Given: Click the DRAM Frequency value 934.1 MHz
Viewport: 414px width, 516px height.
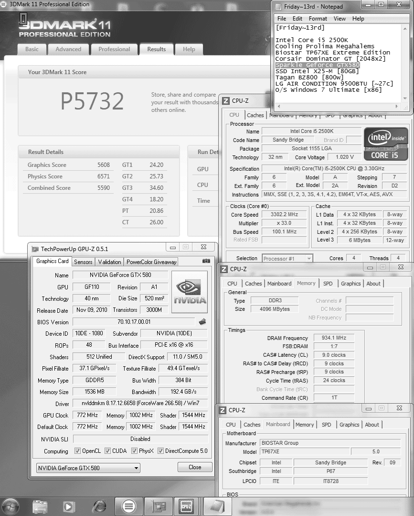Looking at the screenshot, I should (334, 338).
